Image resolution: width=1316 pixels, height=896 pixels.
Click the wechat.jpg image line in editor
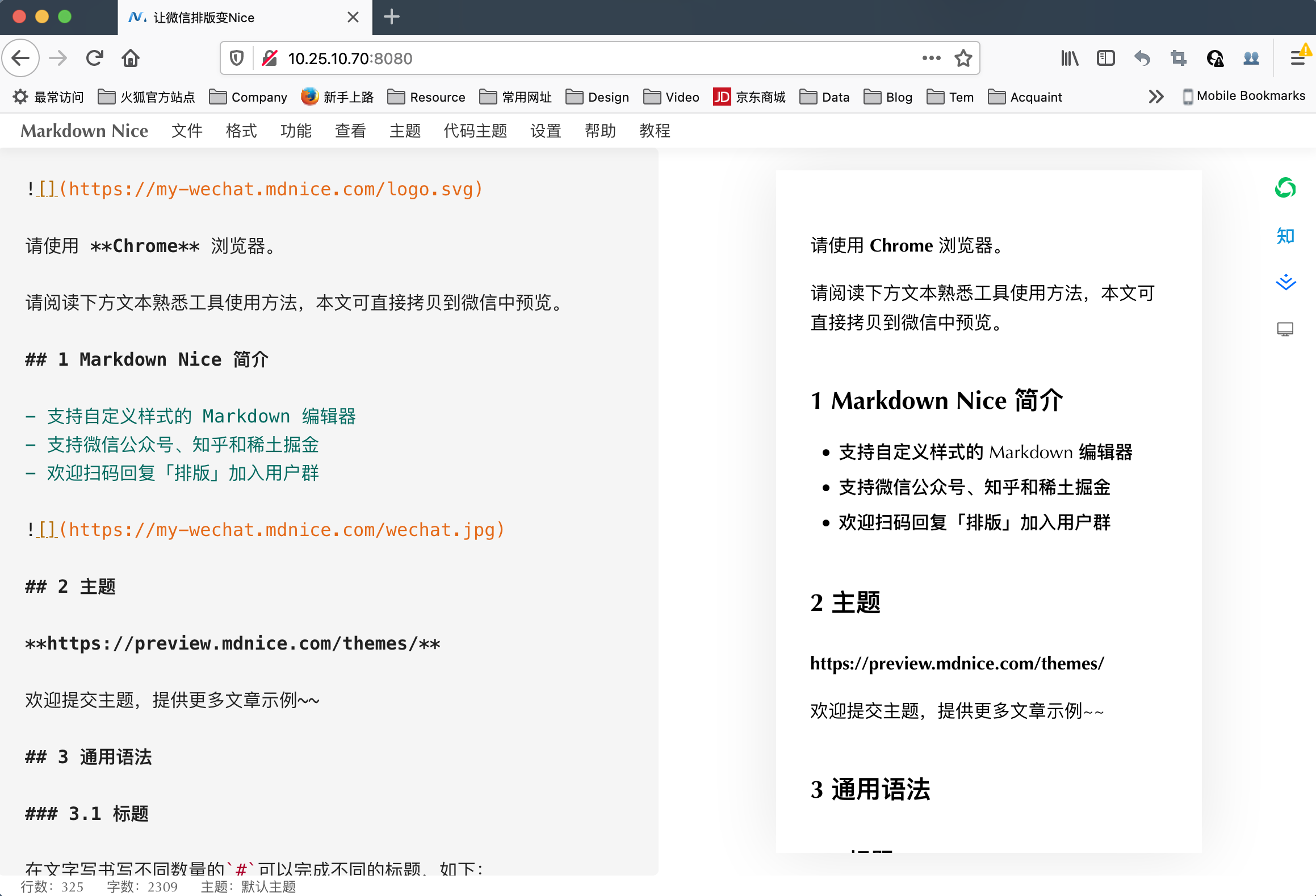[x=265, y=529]
